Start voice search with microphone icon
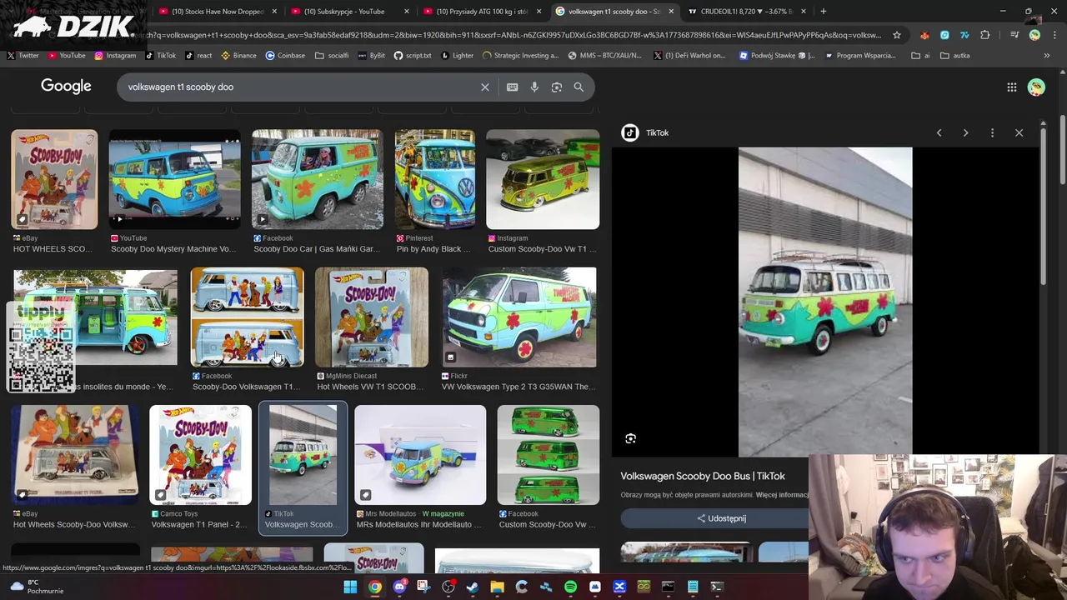1067x600 pixels. tap(534, 87)
